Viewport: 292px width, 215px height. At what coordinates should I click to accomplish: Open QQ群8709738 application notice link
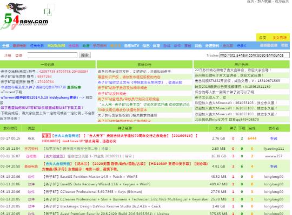(x=33, y=87)
